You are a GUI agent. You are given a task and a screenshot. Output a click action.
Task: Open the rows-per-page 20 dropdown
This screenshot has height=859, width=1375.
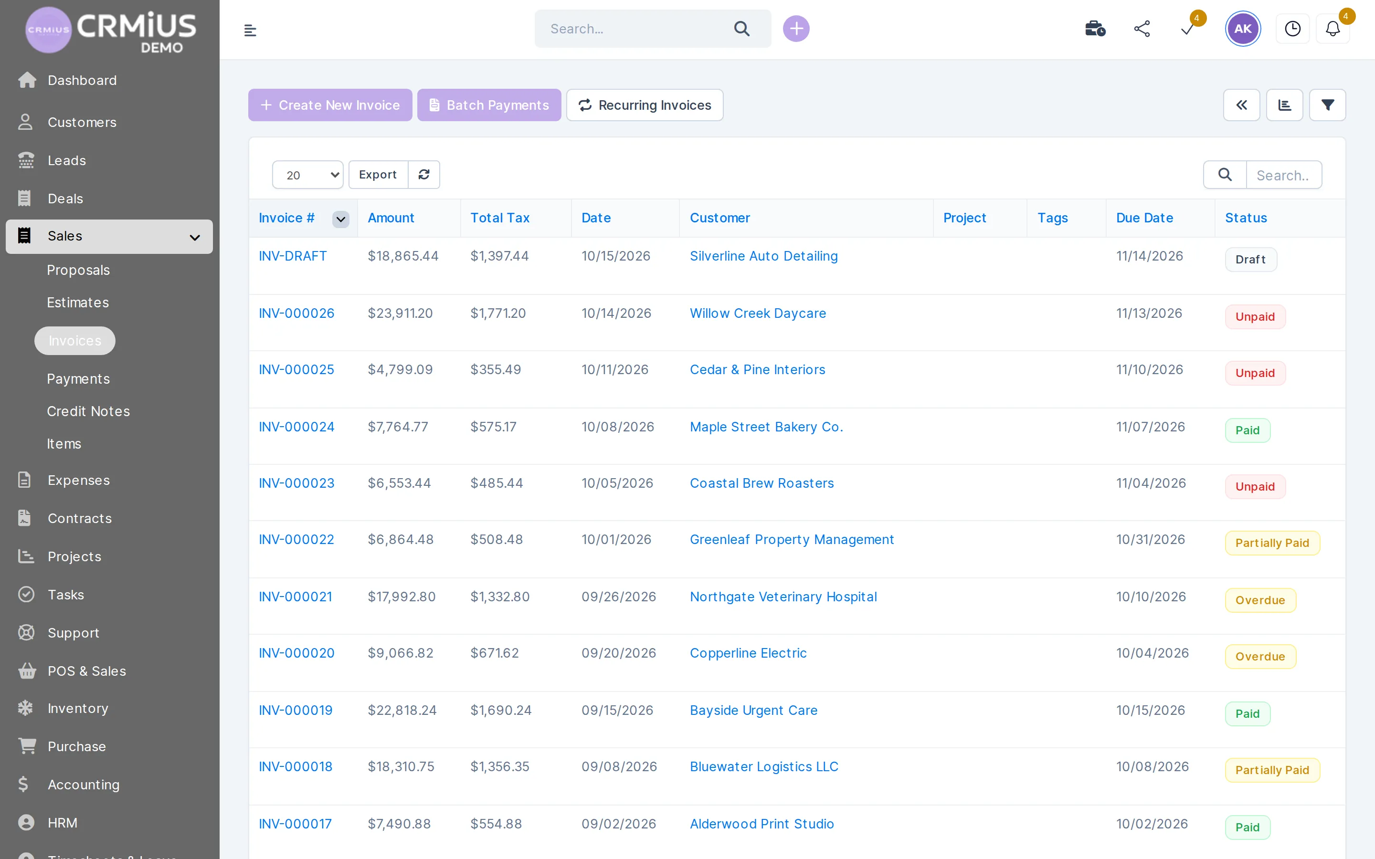307,174
